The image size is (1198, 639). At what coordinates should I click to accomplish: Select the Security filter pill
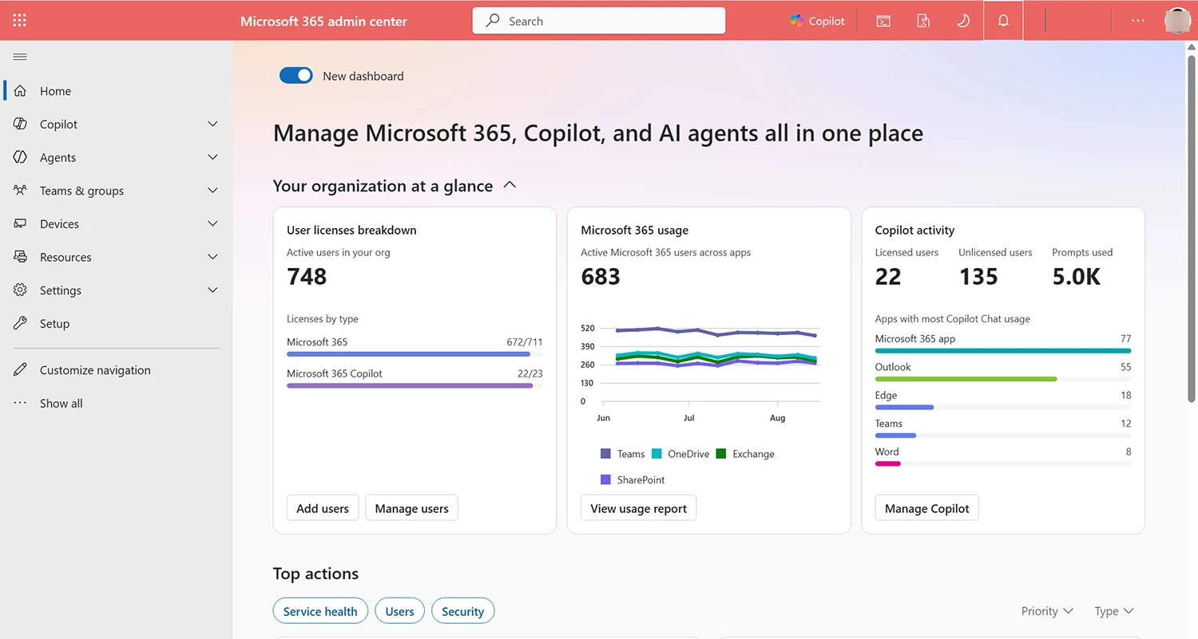coord(462,611)
